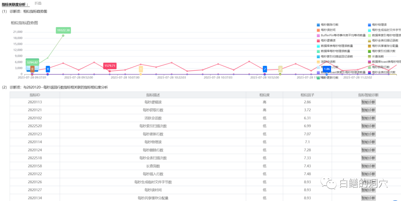Click the 1579.71 red data marker
Screen dimensions: 401x201
[110, 66]
